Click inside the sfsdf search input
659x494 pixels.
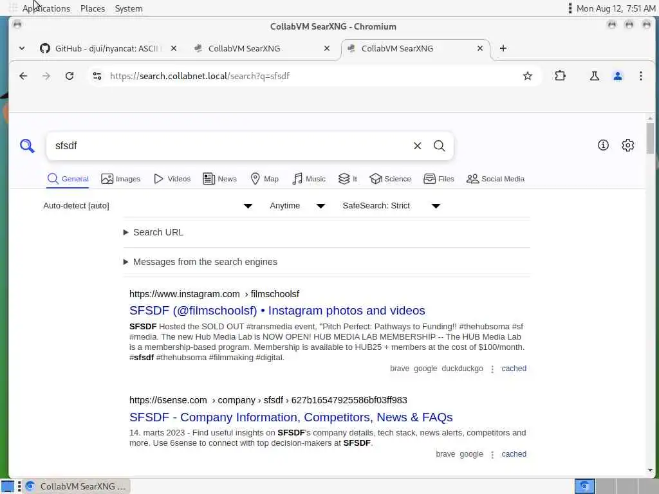click(x=227, y=146)
